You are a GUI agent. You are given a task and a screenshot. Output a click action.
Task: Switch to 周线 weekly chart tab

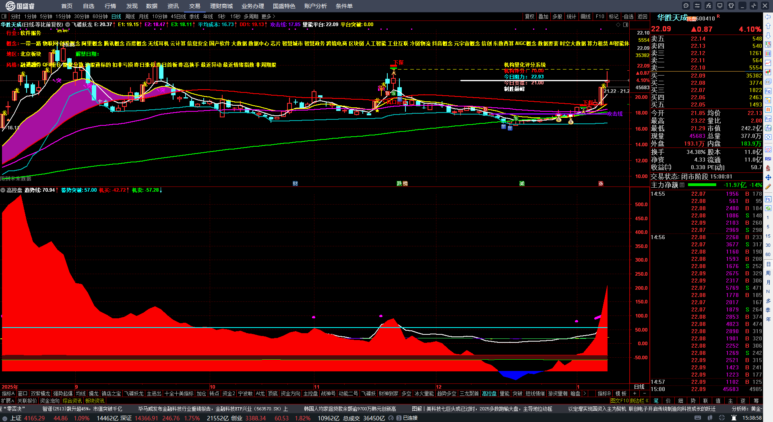tap(130, 16)
